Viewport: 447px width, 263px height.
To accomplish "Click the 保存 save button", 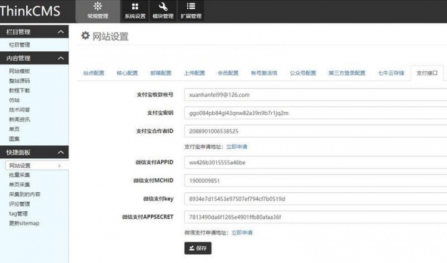I will (x=198, y=248).
